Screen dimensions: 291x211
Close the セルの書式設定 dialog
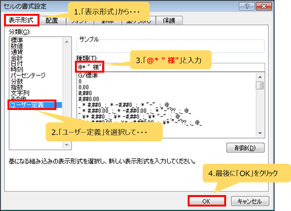click(x=264, y=6)
